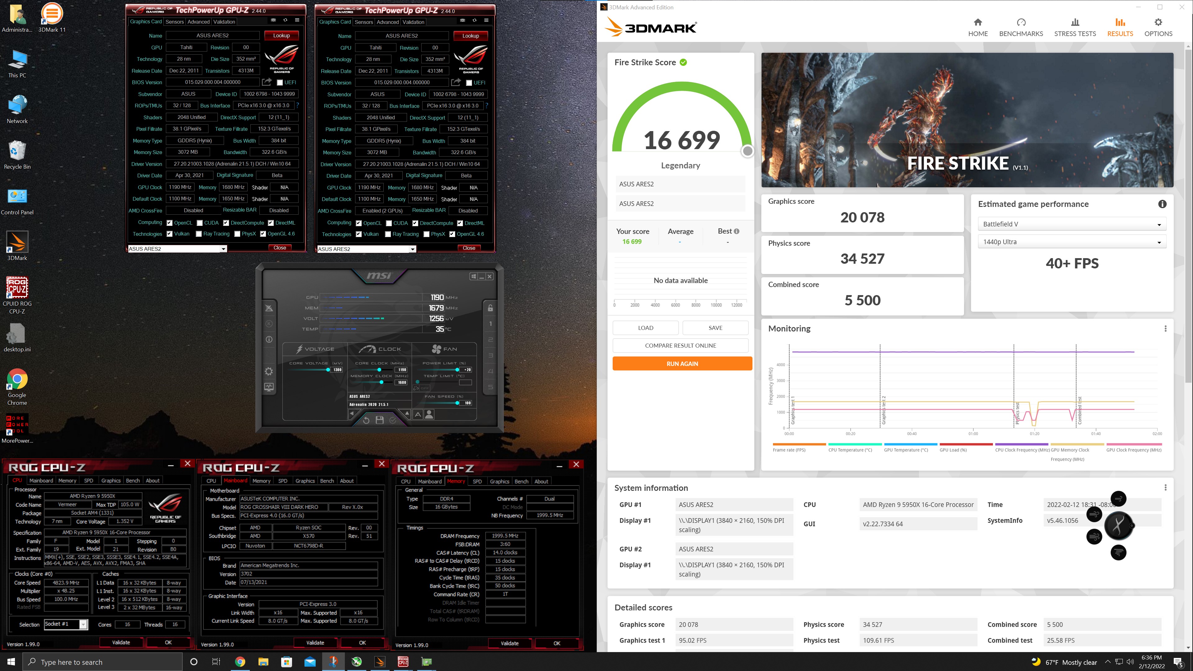
Task: Adjust Afterburner Fan Speed slider handle
Action: 457,403
